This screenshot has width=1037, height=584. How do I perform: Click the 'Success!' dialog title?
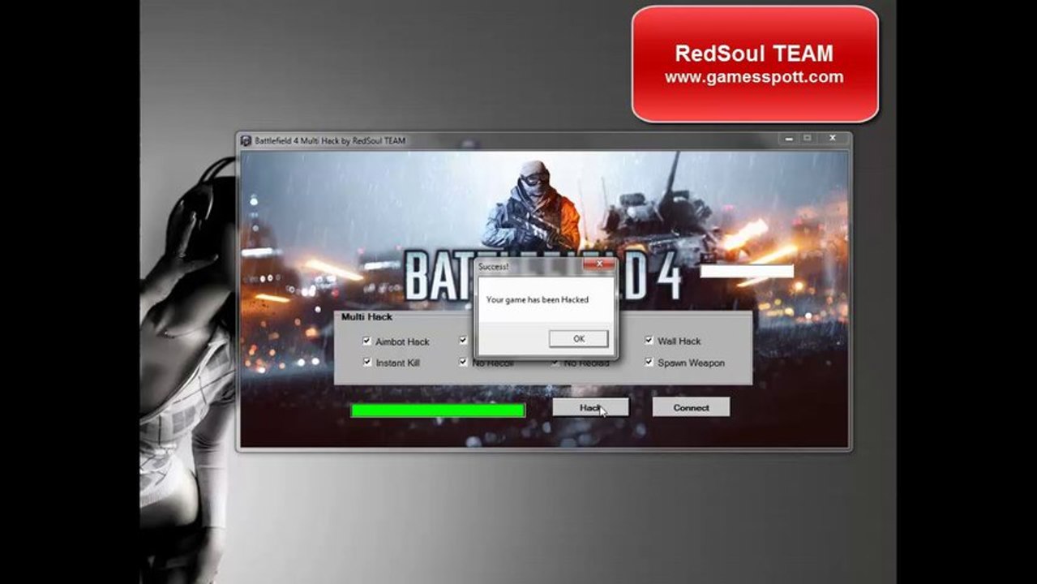pos(494,265)
